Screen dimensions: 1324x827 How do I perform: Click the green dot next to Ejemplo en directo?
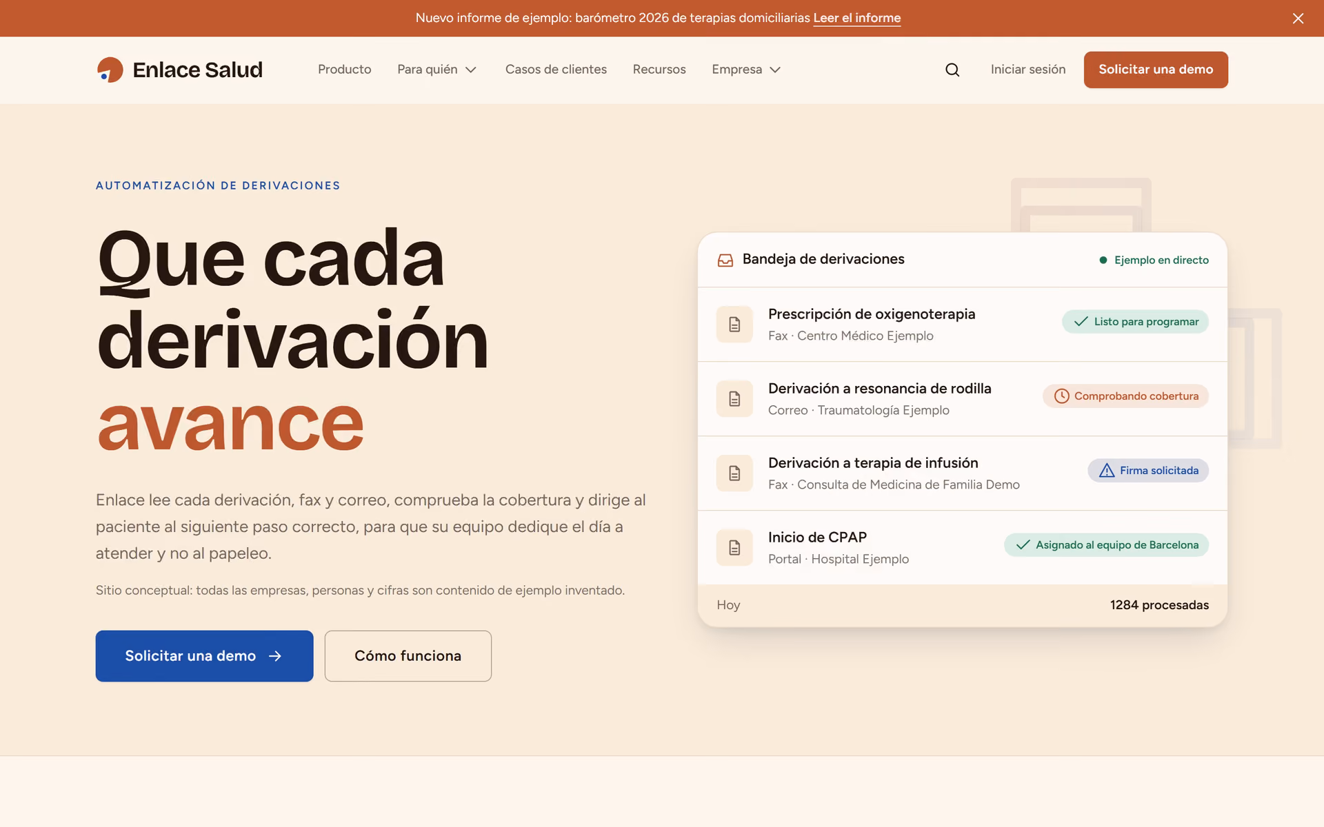click(1103, 260)
